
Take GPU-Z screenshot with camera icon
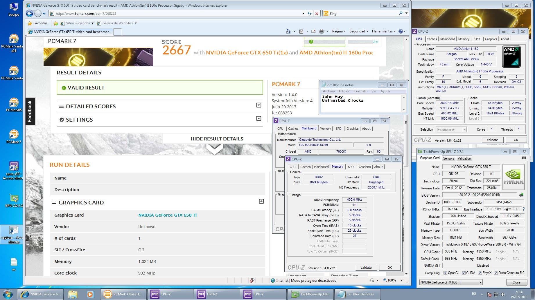pyautogui.click(x=524, y=158)
